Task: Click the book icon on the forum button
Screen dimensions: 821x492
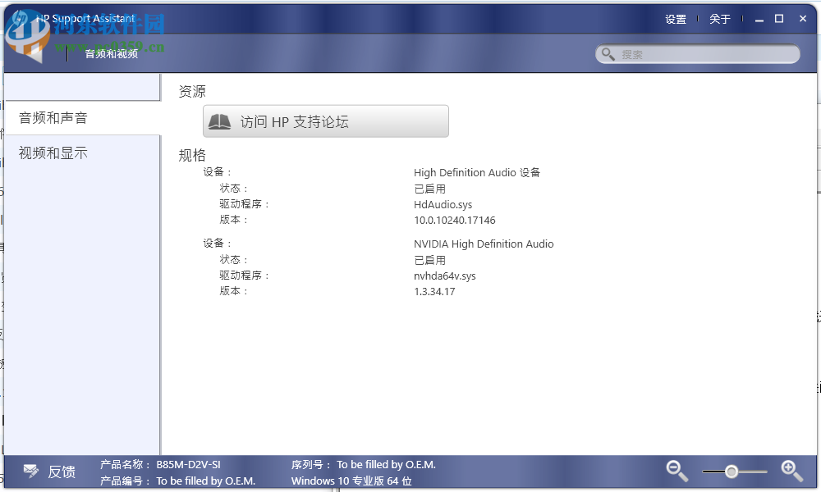Action: click(217, 121)
